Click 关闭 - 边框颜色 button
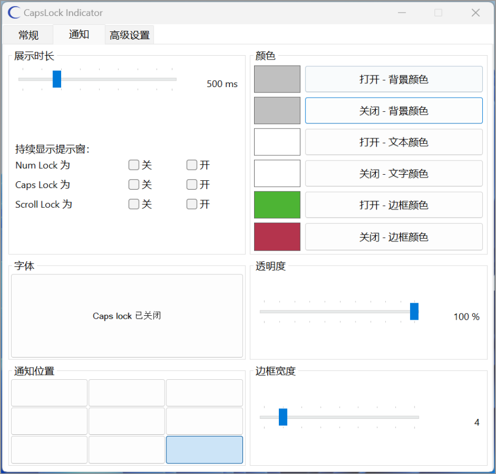Image resolution: width=496 pixels, height=474 pixels. [393, 237]
